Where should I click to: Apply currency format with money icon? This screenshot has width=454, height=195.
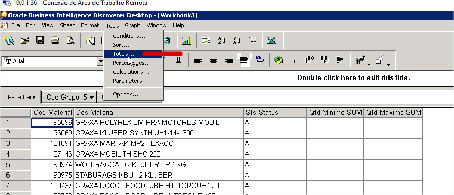279,61
